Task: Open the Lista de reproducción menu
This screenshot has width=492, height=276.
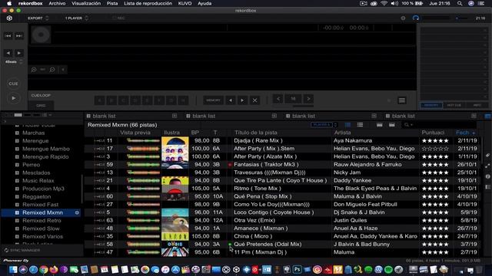Action: (148, 3)
